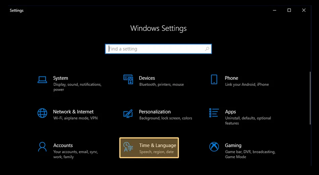The width and height of the screenshot is (319, 175).
Task: Click the System laptop icon
Action: click(42, 79)
